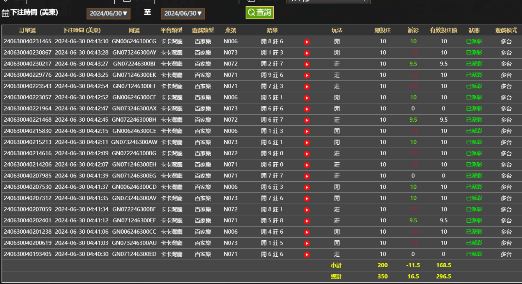
Task: Click the 有效投注額 column header
Action: click(444, 30)
